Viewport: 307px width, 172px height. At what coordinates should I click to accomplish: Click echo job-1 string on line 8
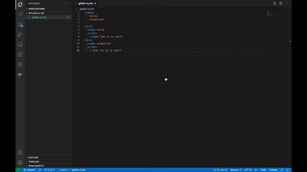(108, 37)
